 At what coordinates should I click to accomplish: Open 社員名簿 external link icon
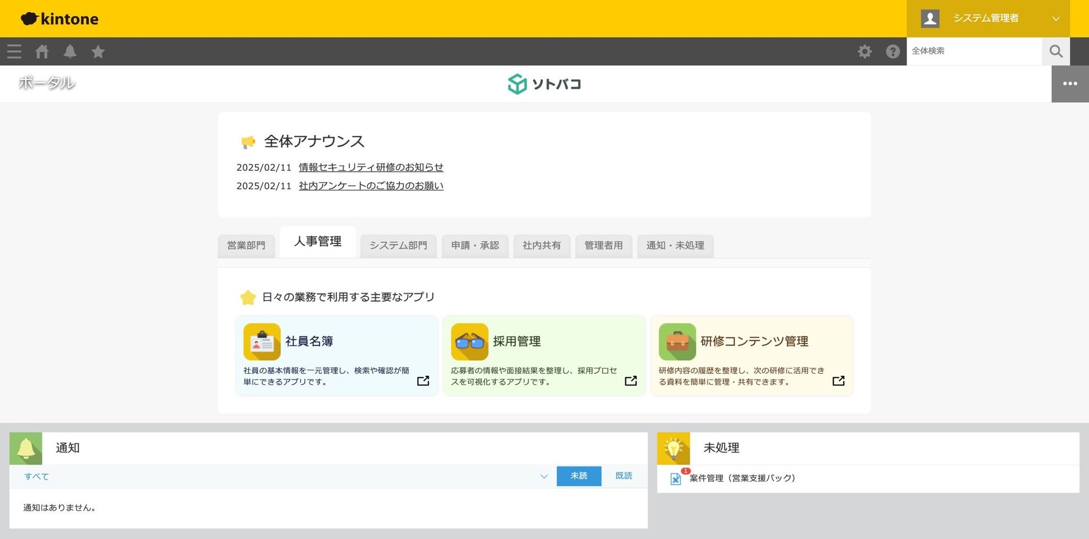pyautogui.click(x=423, y=381)
